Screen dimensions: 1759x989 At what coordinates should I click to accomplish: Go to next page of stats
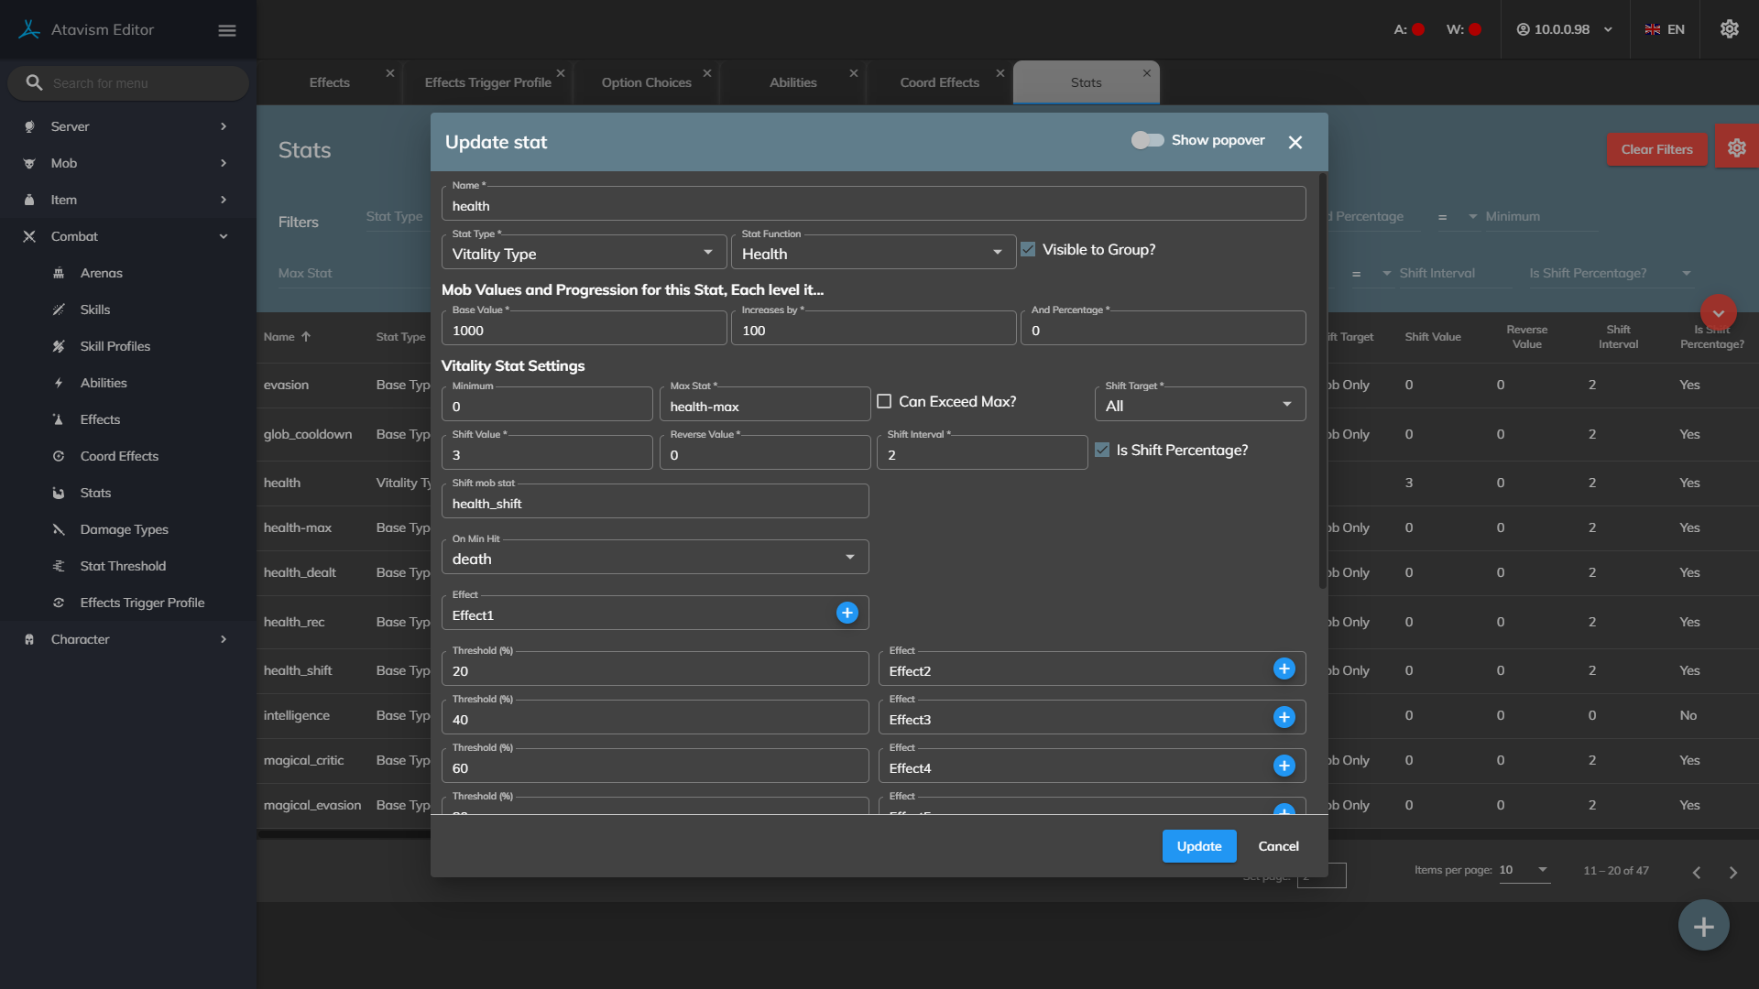[x=1732, y=872]
